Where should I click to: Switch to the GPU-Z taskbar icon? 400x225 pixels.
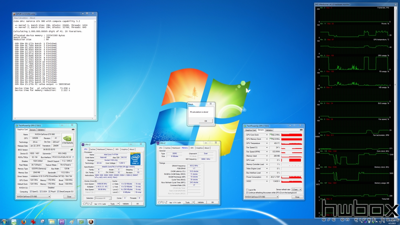coord(81,222)
